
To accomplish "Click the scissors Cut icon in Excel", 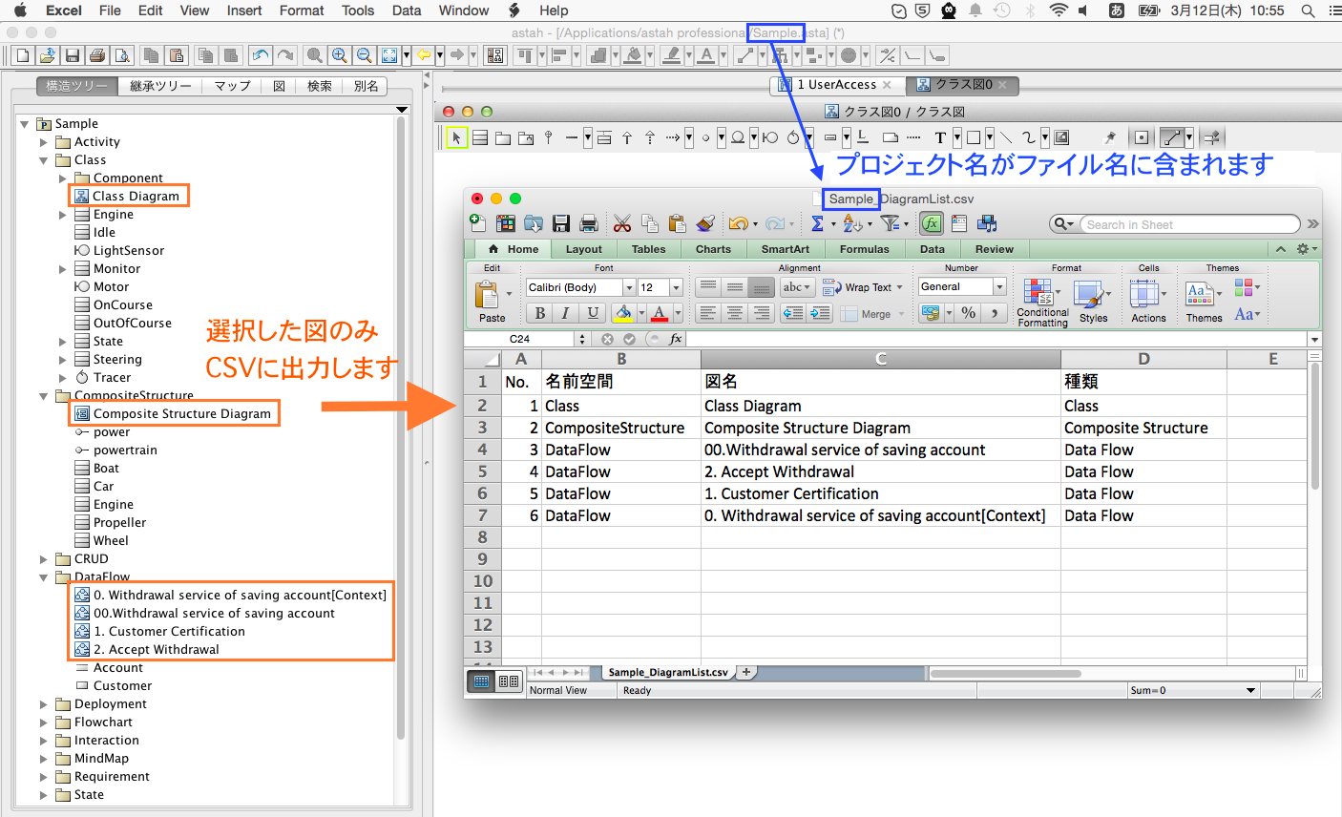I will pos(621,223).
